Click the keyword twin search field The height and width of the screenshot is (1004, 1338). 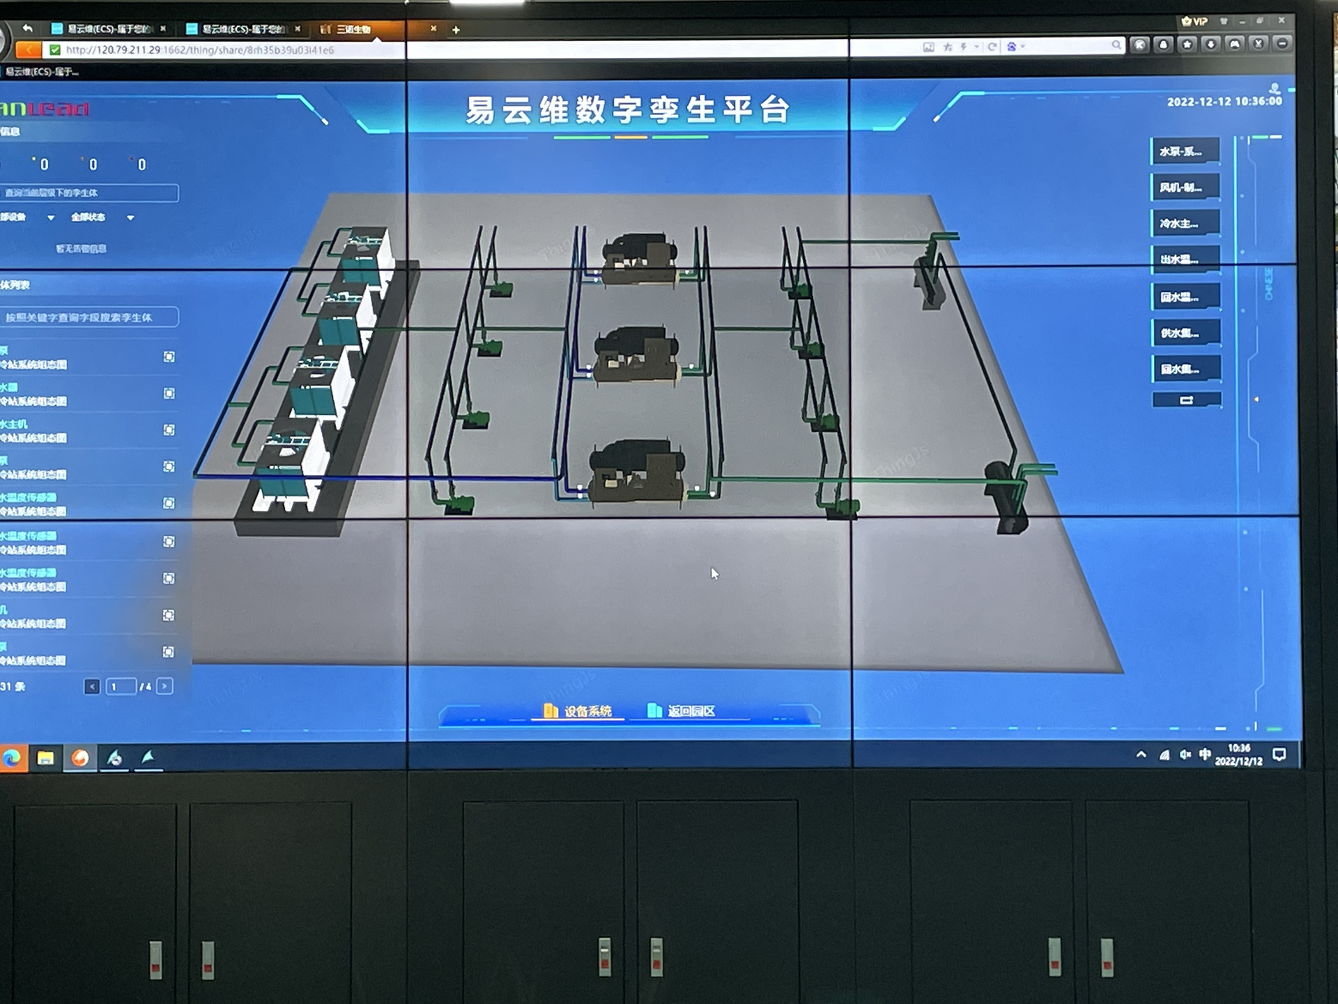(x=89, y=317)
